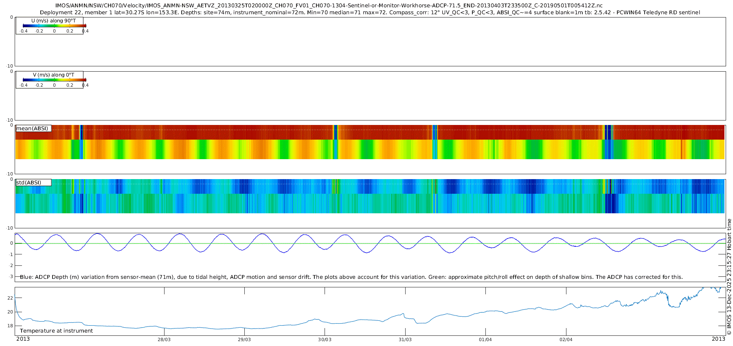Click the Deployment 22 metadata subtitle line
733x346 pixels.
click(x=370, y=13)
